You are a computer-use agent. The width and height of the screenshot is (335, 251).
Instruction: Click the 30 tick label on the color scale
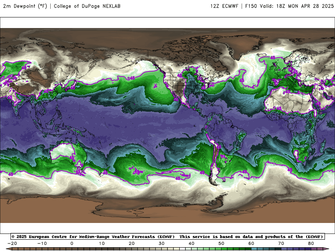click(162, 243)
